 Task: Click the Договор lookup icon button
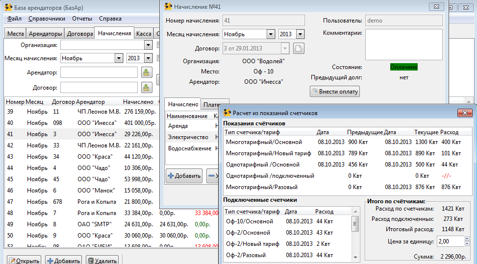(146, 88)
